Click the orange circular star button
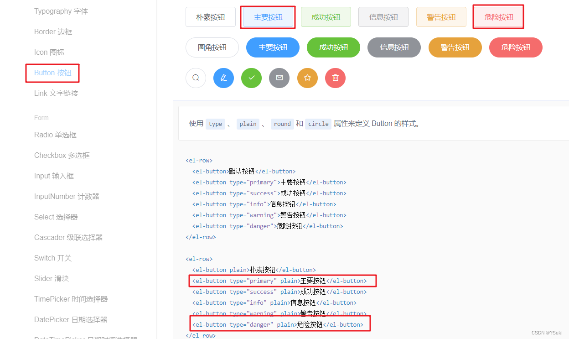The height and width of the screenshot is (339, 569). 307,78
